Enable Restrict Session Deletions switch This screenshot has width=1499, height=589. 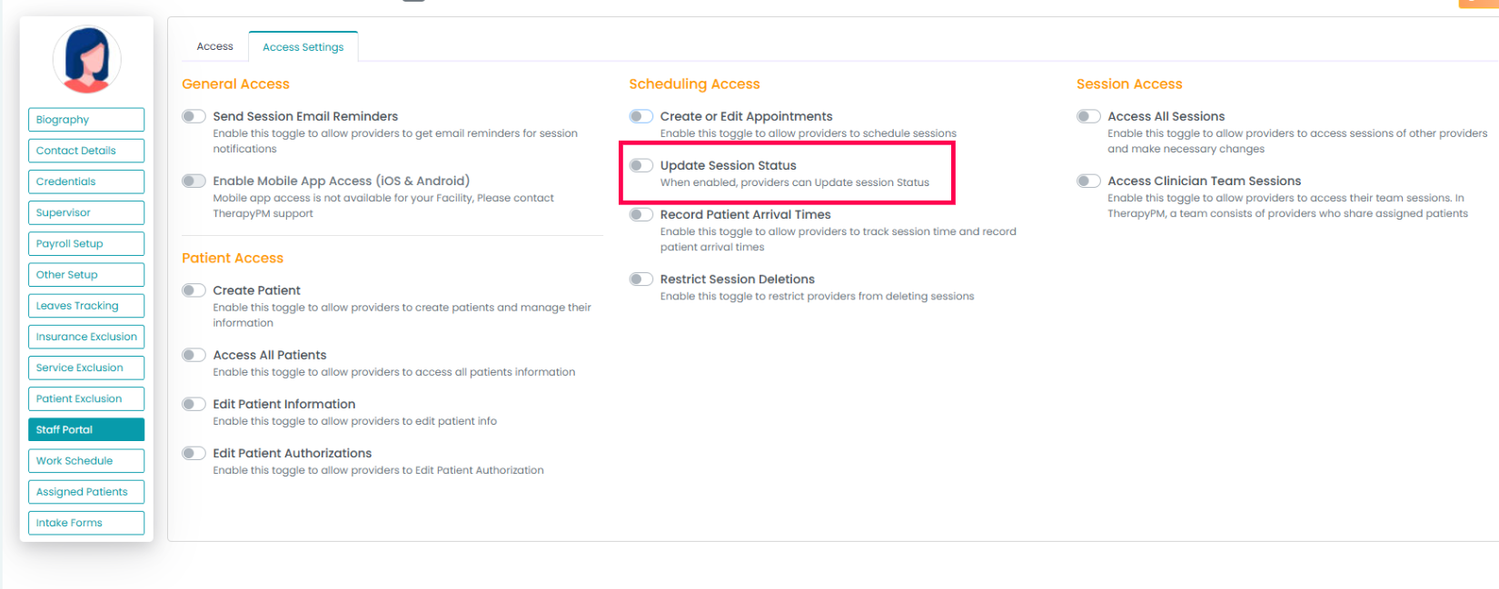click(641, 279)
